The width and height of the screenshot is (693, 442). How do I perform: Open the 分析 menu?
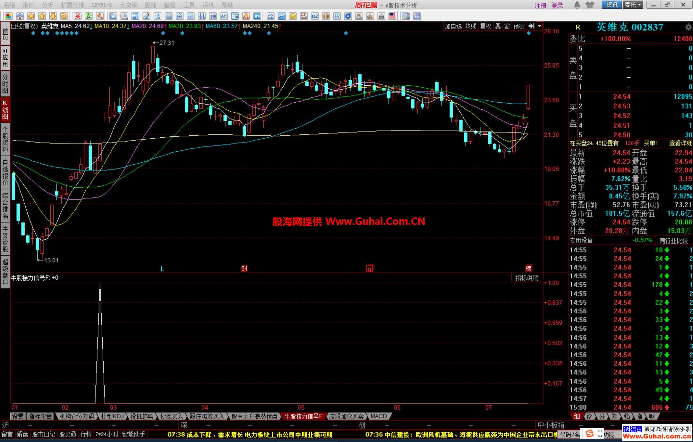point(47,5)
